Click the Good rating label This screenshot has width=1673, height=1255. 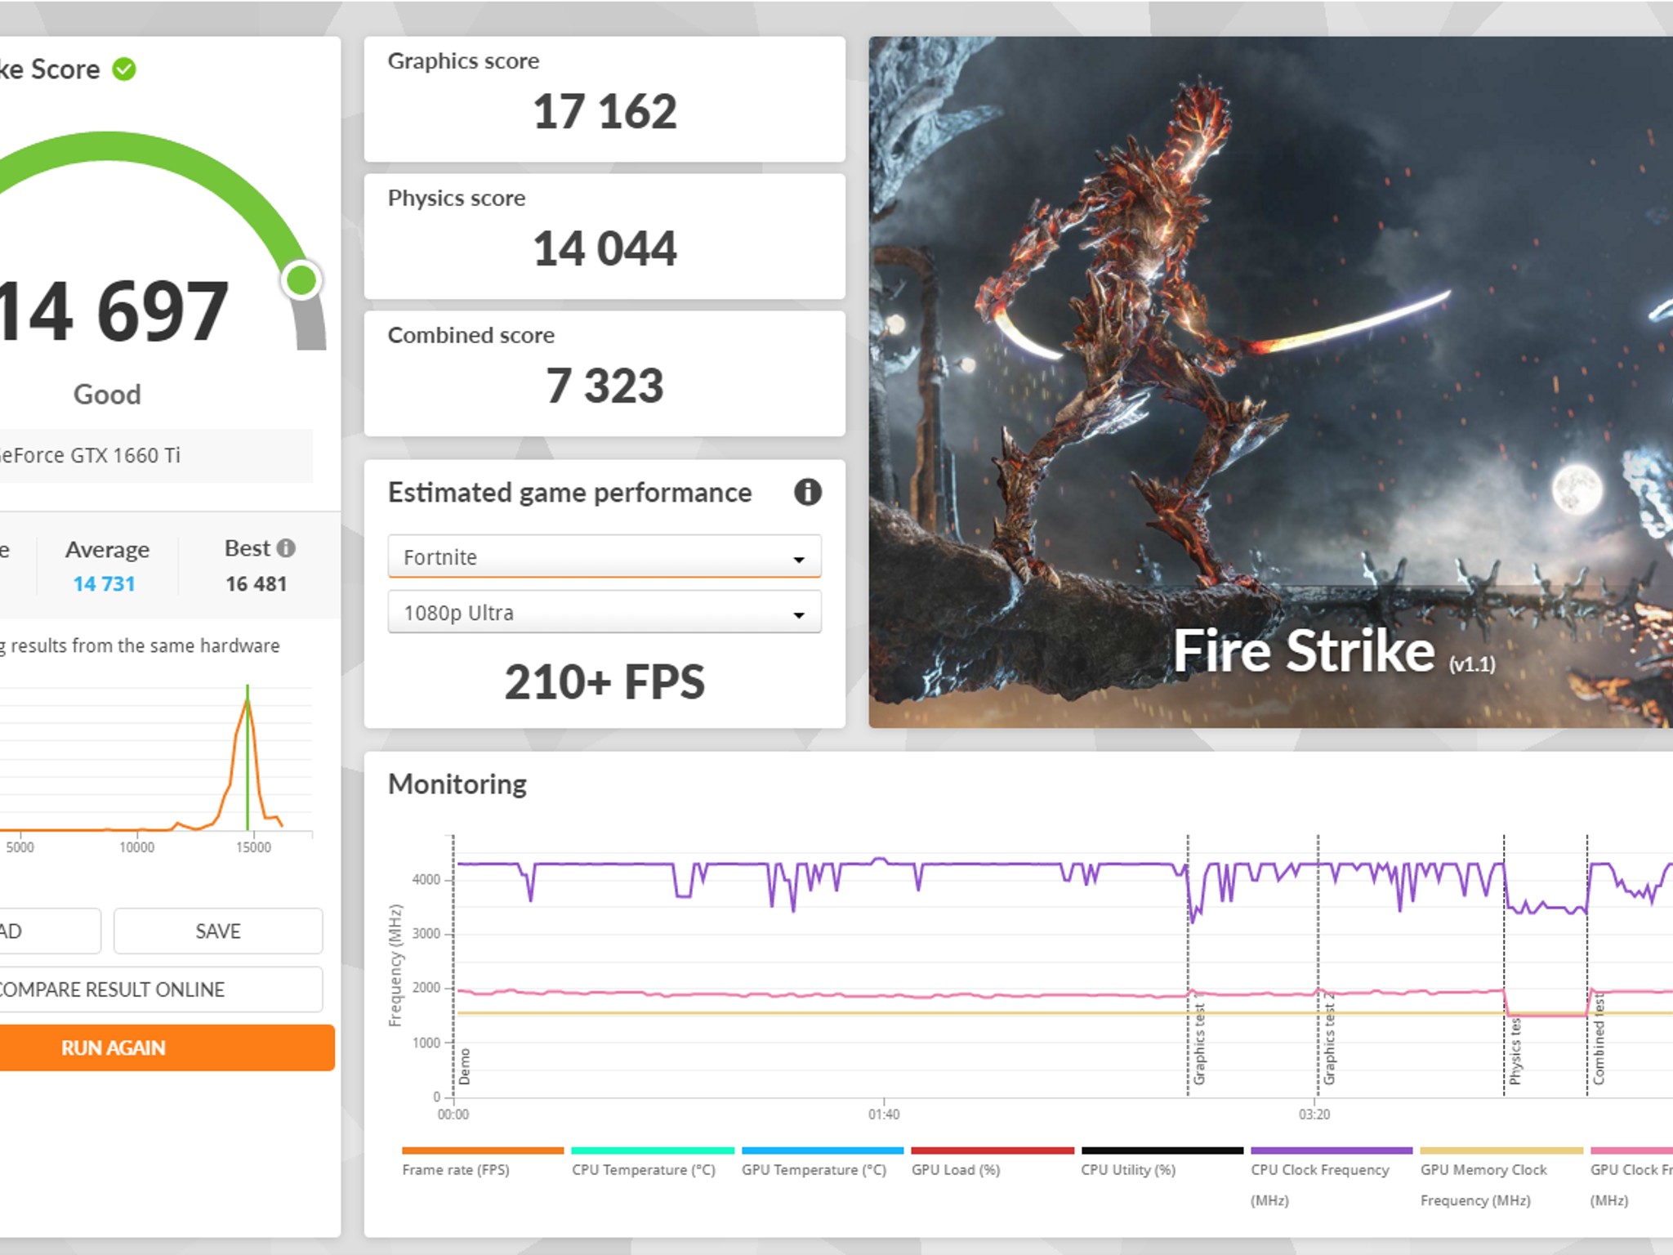(107, 395)
